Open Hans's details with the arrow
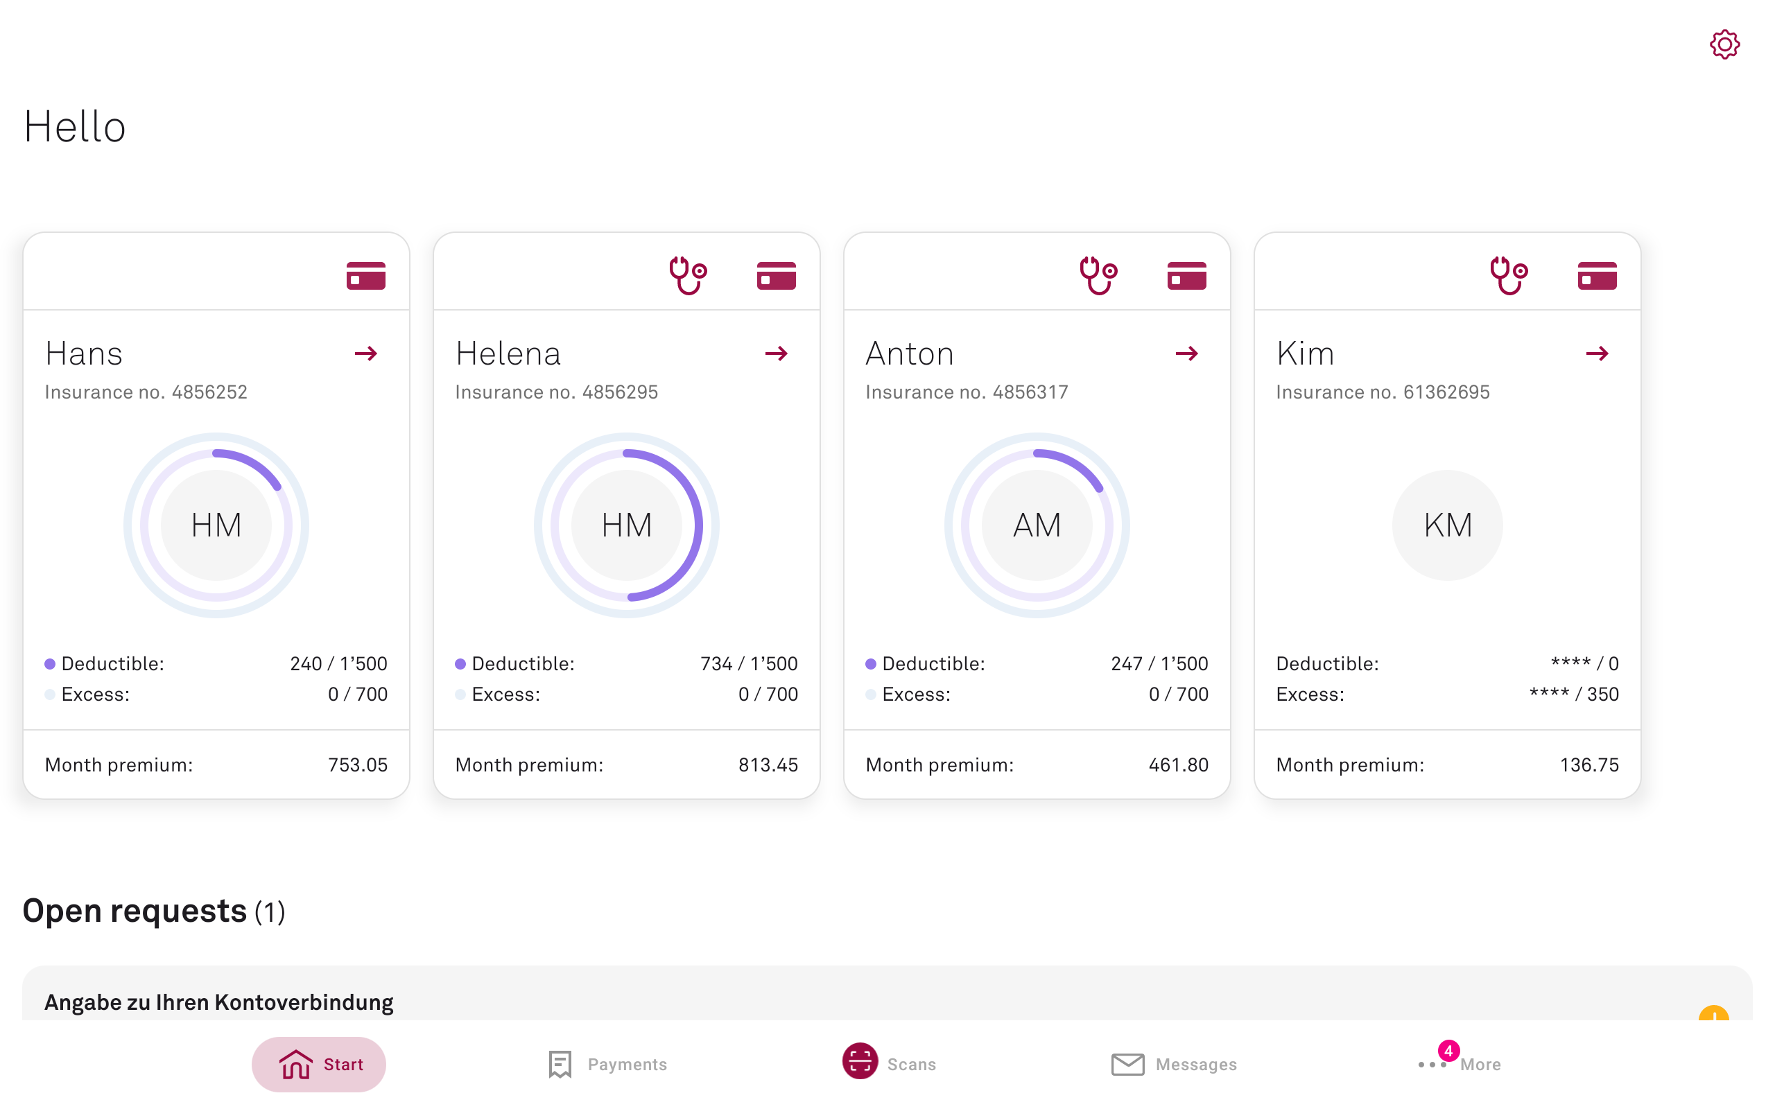The image size is (1775, 1109). tap(366, 353)
